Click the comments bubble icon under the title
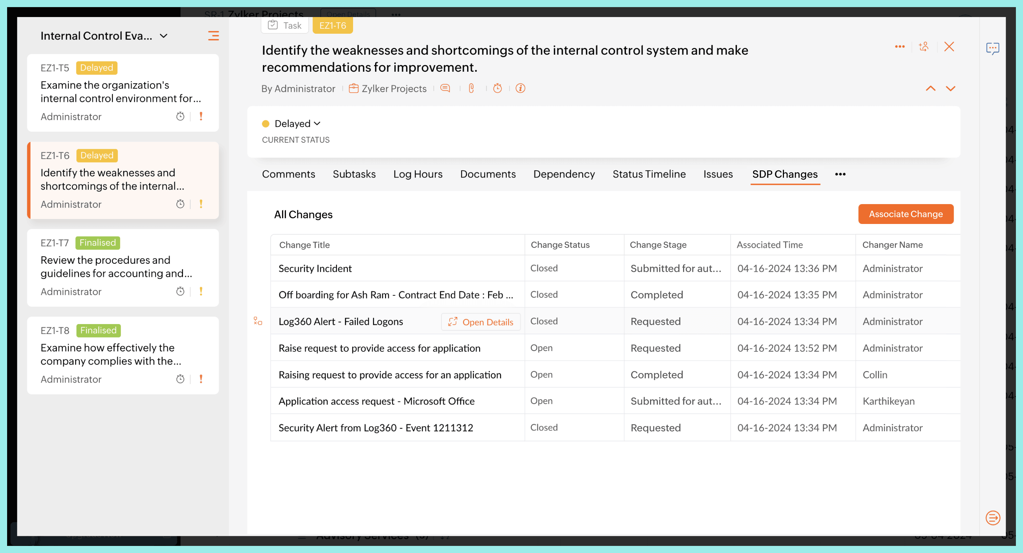 click(445, 88)
